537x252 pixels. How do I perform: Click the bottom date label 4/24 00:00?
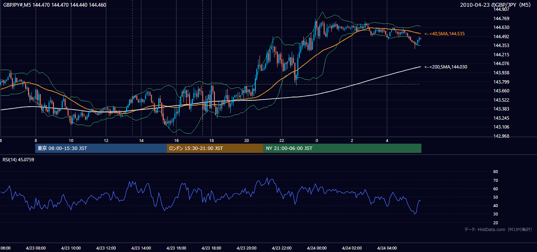(317, 248)
